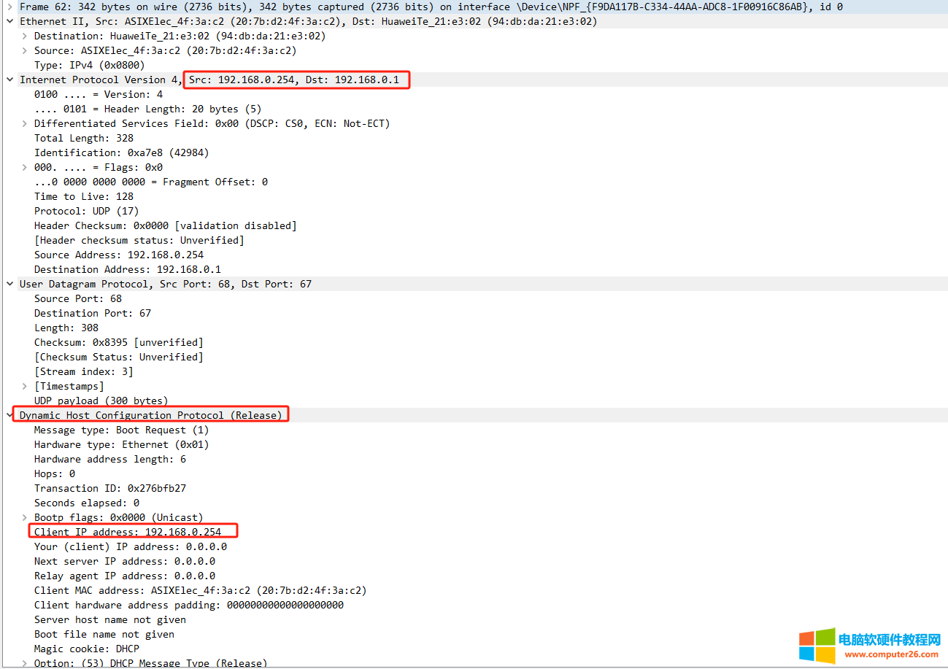Select Destination Port: 67 row
948x669 pixels.
(x=93, y=313)
